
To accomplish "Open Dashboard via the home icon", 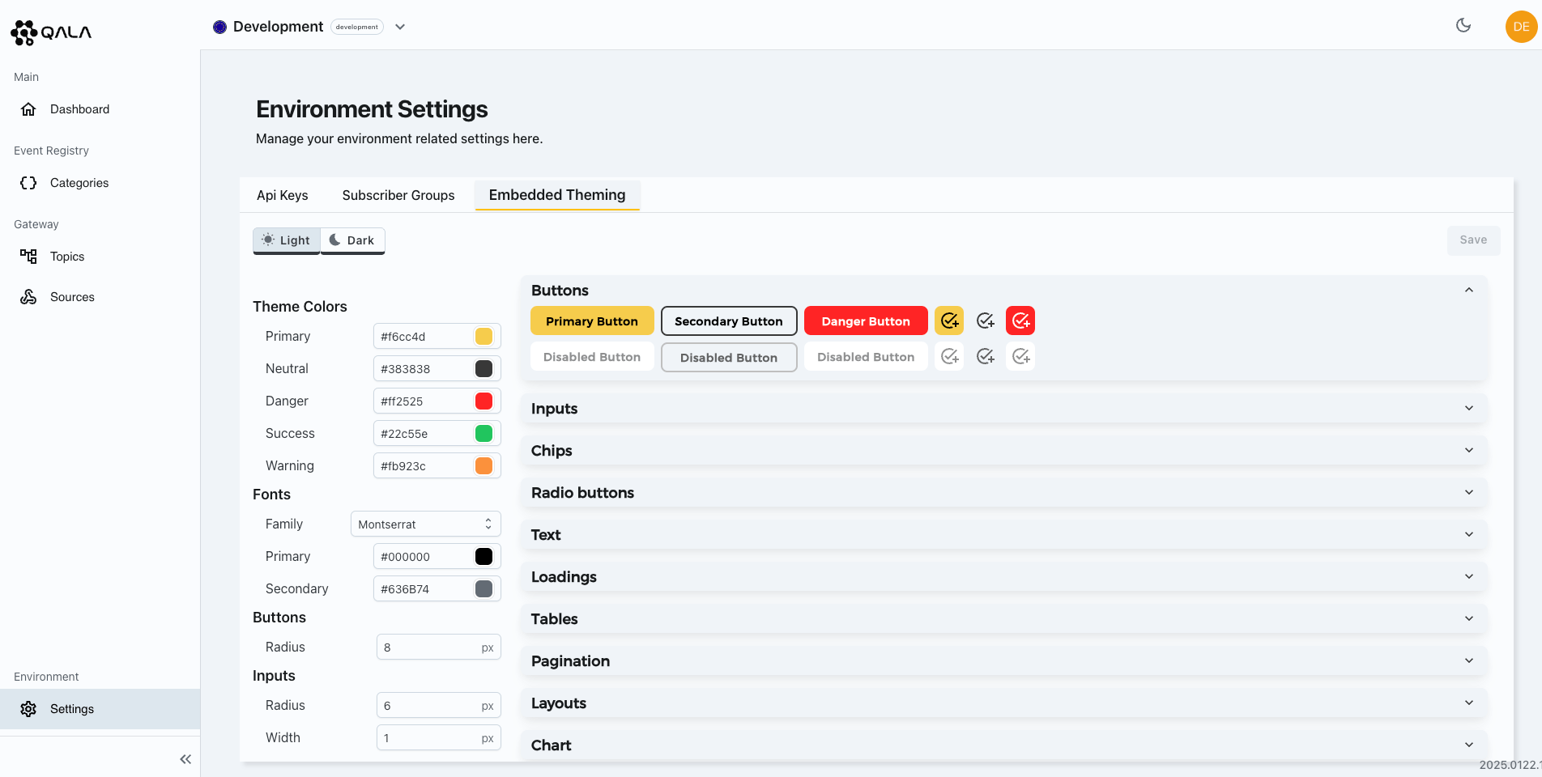I will (x=28, y=109).
